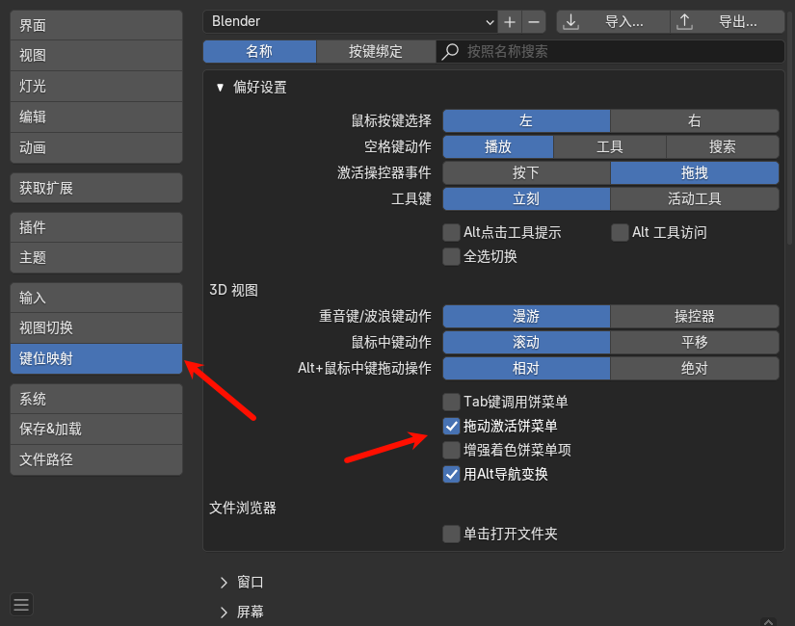Expand the 窗口 section
795x626 pixels.
tap(225, 582)
